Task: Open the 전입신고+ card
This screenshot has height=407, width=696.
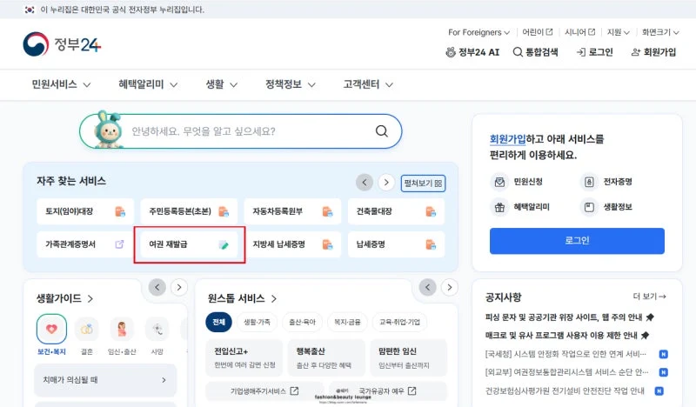Action: 244,357
